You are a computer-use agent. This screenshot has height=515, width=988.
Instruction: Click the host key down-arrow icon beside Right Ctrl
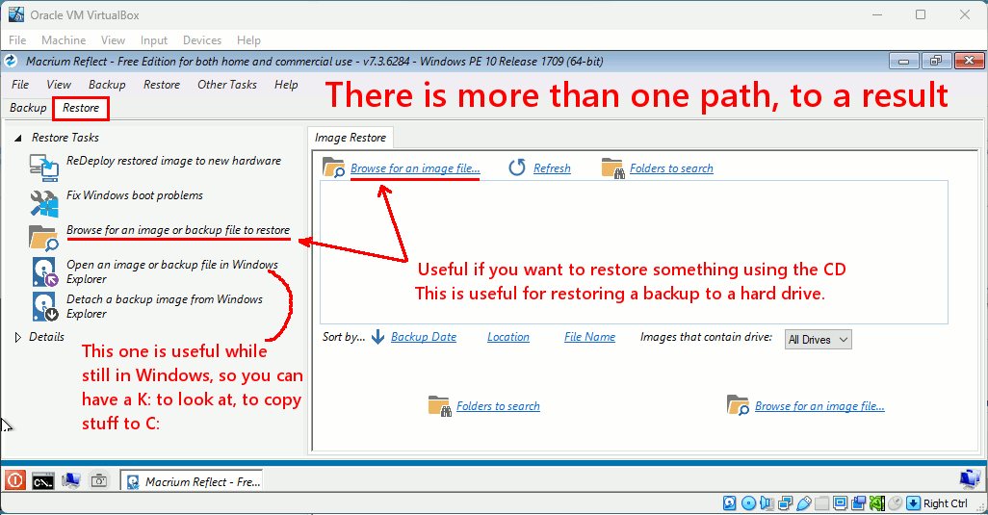click(x=914, y=503)
